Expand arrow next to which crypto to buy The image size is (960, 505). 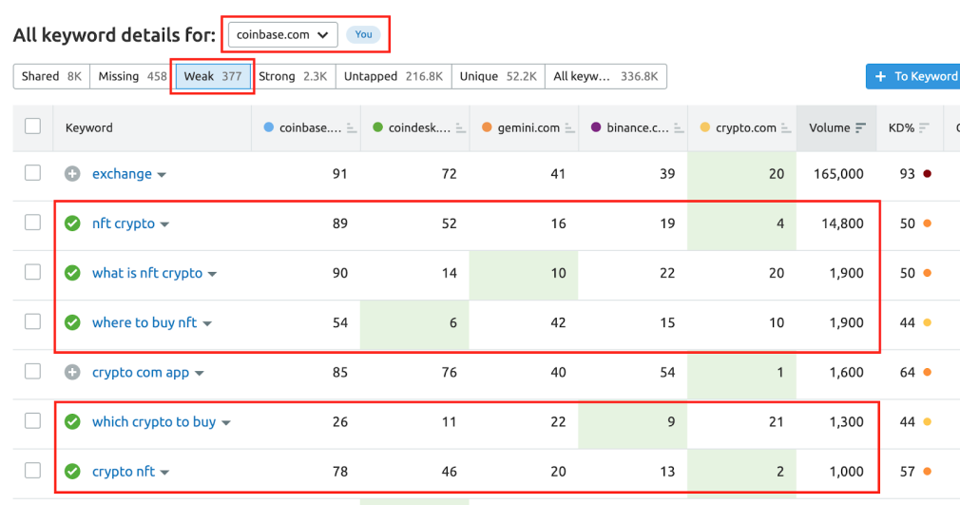tap(226, 422)
